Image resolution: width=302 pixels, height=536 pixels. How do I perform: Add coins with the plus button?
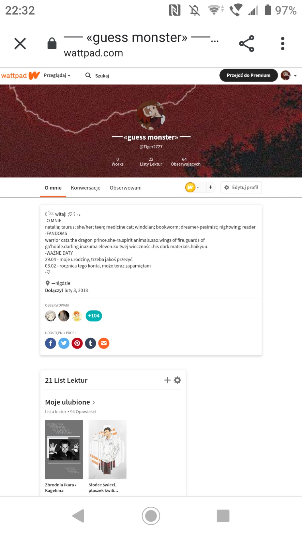coord(211,187)
